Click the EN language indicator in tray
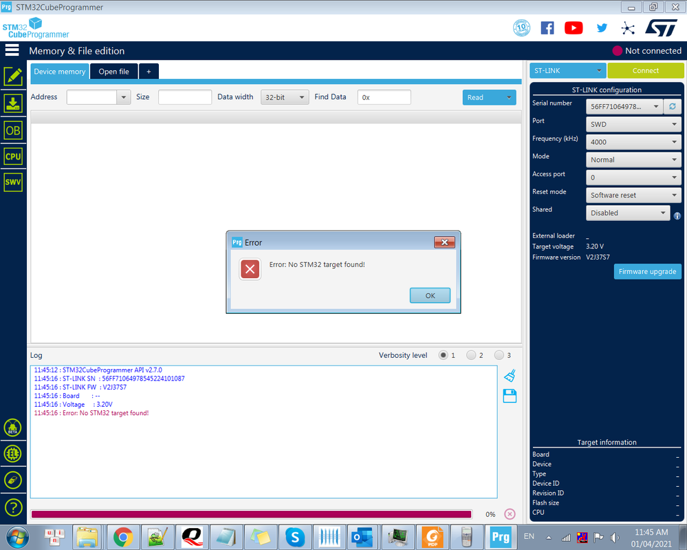687x550 pixels. click(529, 536)
